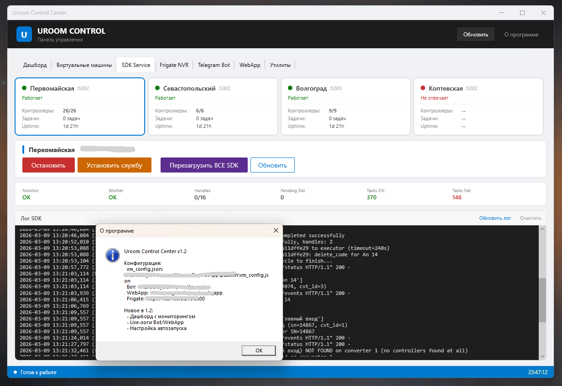Select the SDK Service tab

coord(136,65)
